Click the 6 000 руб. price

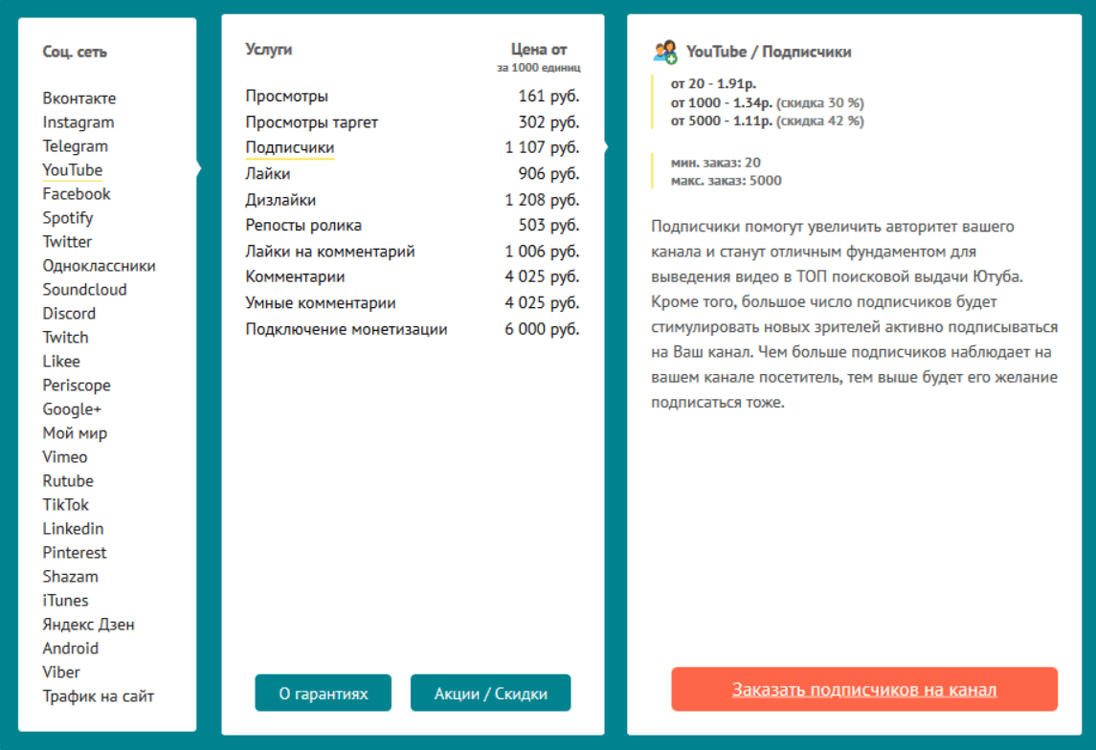[x=543, y=329]
